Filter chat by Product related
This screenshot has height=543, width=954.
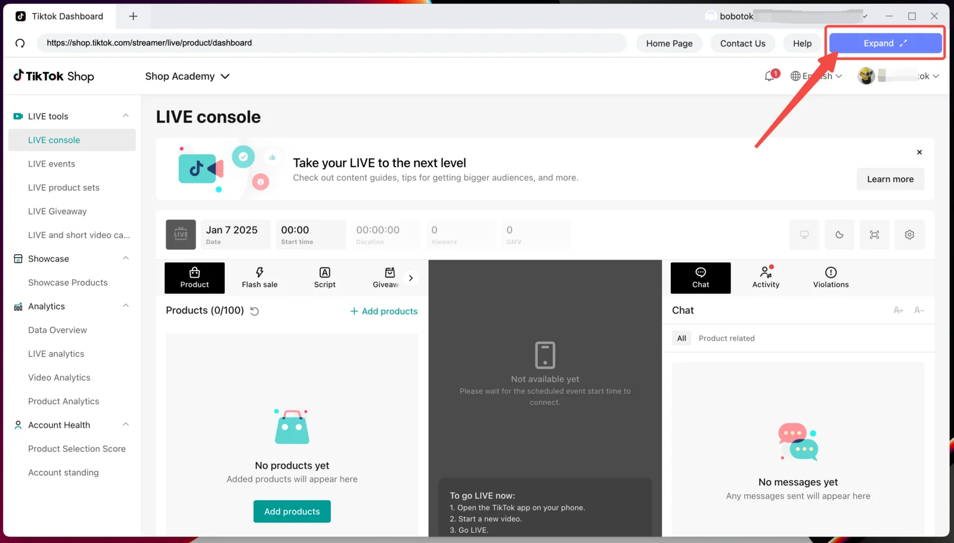[x=727, y=338]
